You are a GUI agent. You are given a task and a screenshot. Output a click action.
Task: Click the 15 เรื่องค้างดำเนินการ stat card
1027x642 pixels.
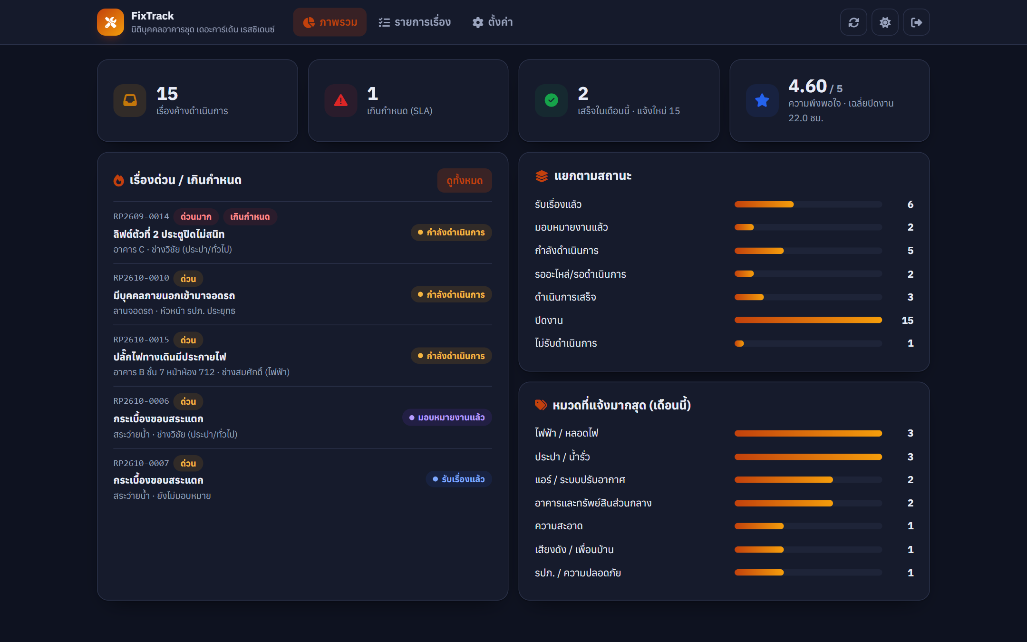pyautogui.click(x=197, y=100)
